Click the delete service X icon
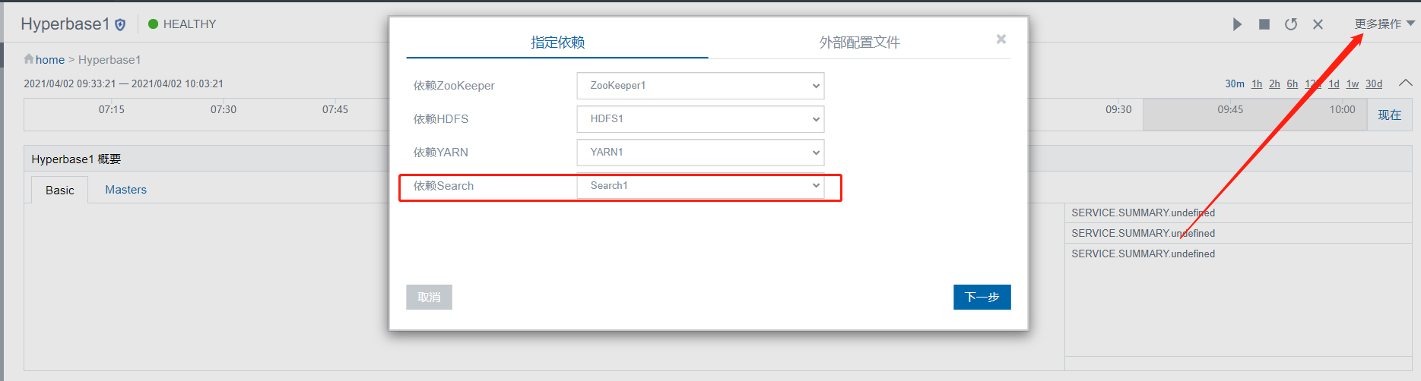Image resolution: width=1421 pixels, height=381 pixels. click(x=1318, y=24)
